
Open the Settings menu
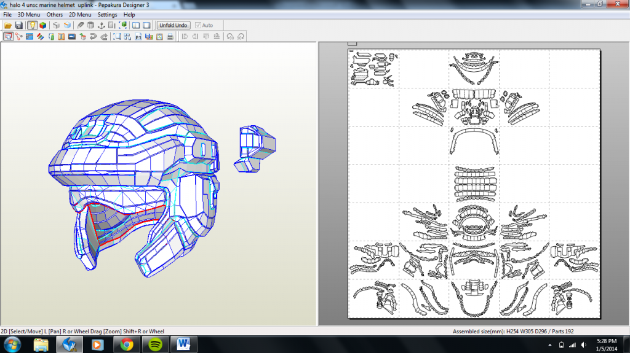[x=107, y=15]
